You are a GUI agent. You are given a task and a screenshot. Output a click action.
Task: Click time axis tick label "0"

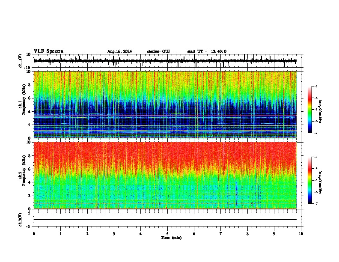[x=34, y=234]
